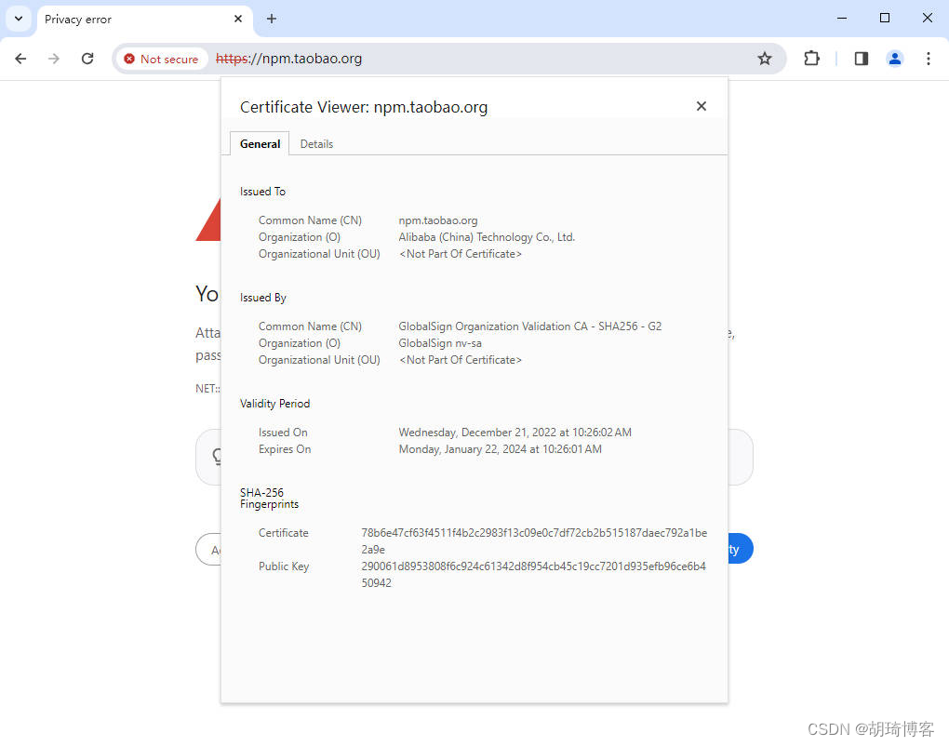Select the GlobalSign Organization Validation CA text
Image resolution: width=949 pixels, height=746 pixels.
pos(529,326)
